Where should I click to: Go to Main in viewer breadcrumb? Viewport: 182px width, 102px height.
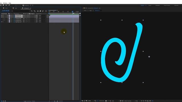point(85,10)
